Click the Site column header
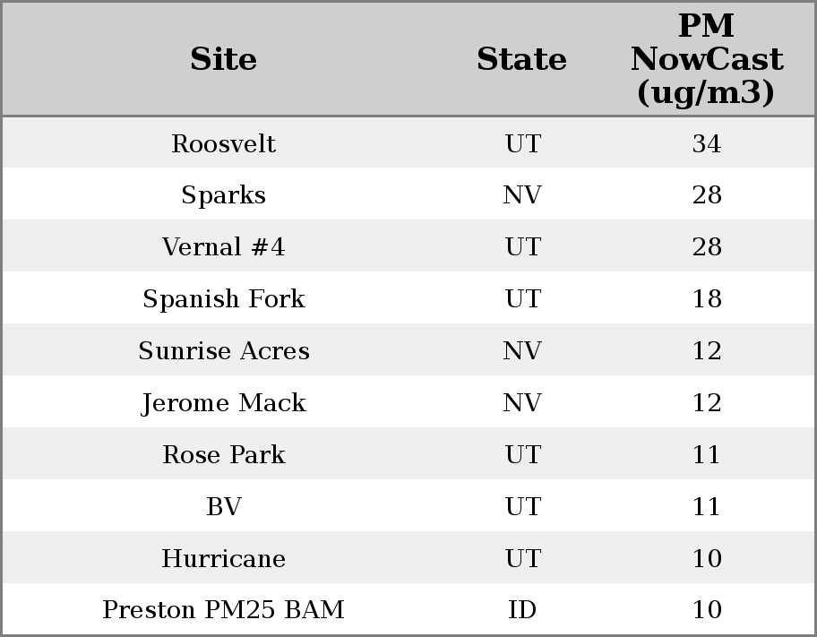This screenshot has width=817, height=637. click(223, 59)
